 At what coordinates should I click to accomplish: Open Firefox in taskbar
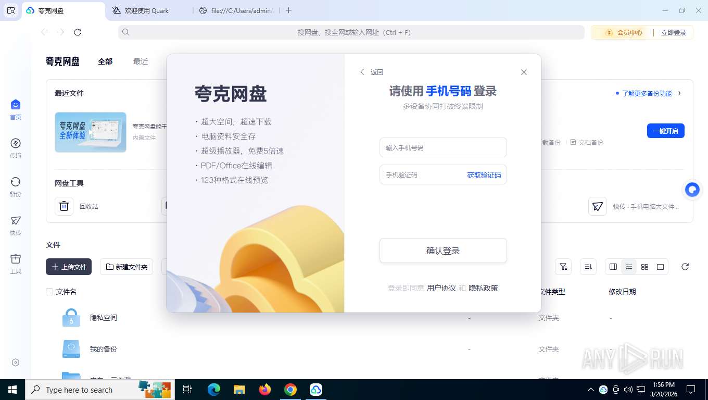265,390
